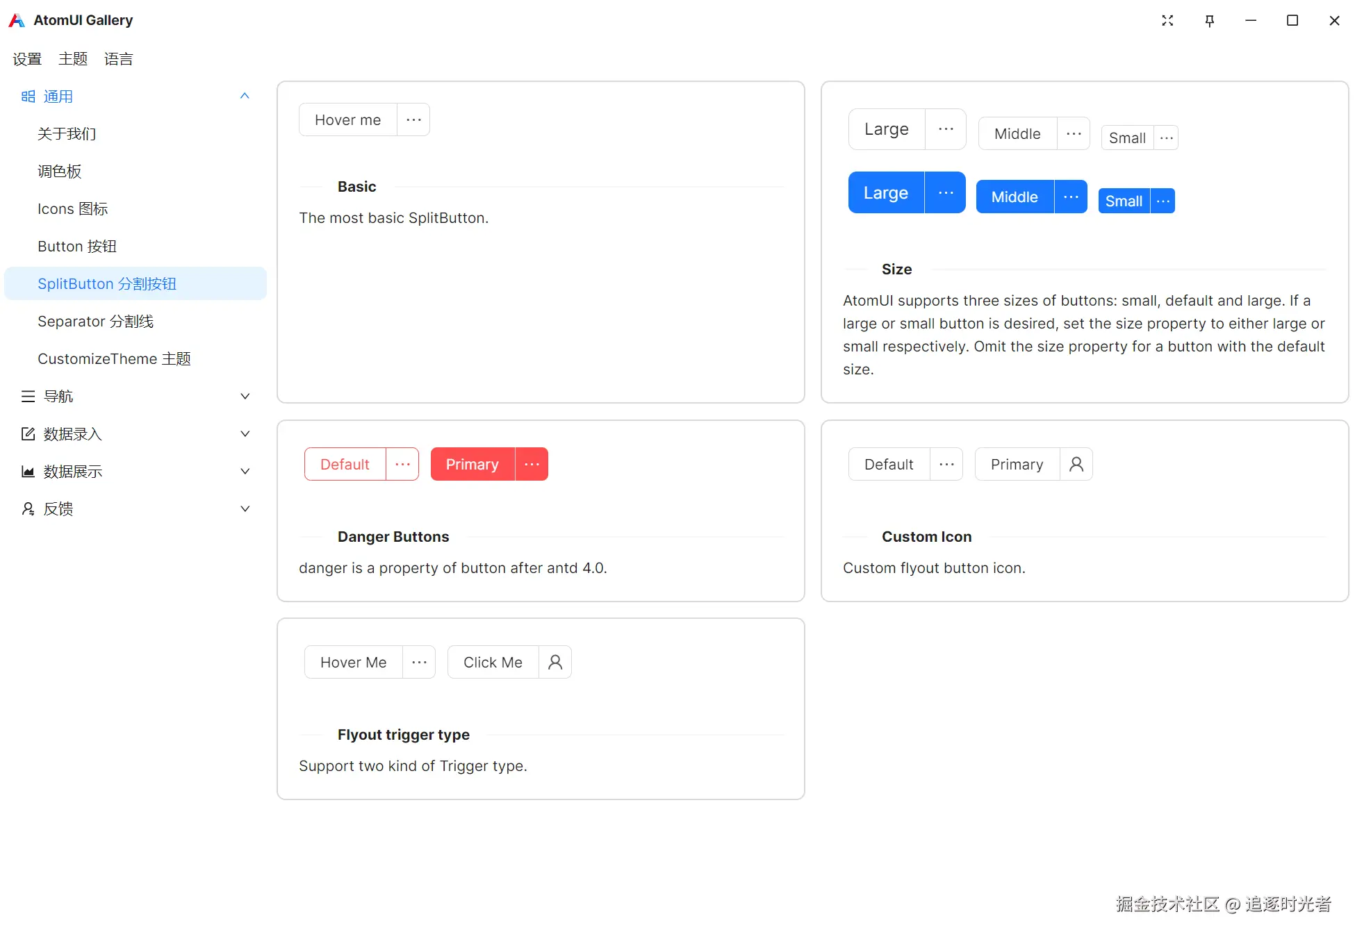This screenshot has width=1355, height=937.
Task: Click the ellipsis on the blue Small button
Action: pyautogui.click(x=1163, y=201)
